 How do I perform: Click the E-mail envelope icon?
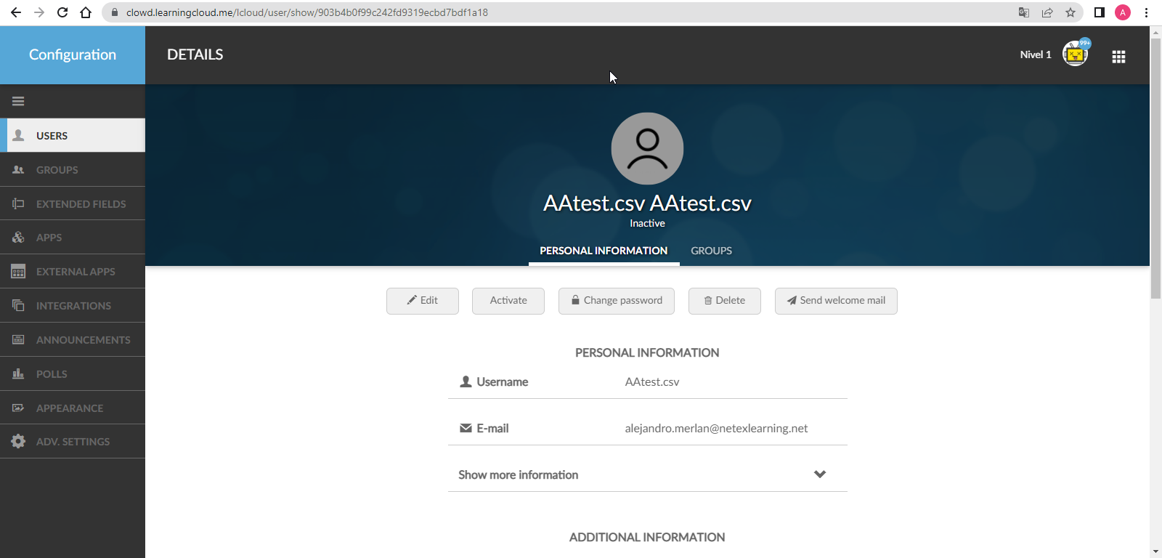[466, 428]
